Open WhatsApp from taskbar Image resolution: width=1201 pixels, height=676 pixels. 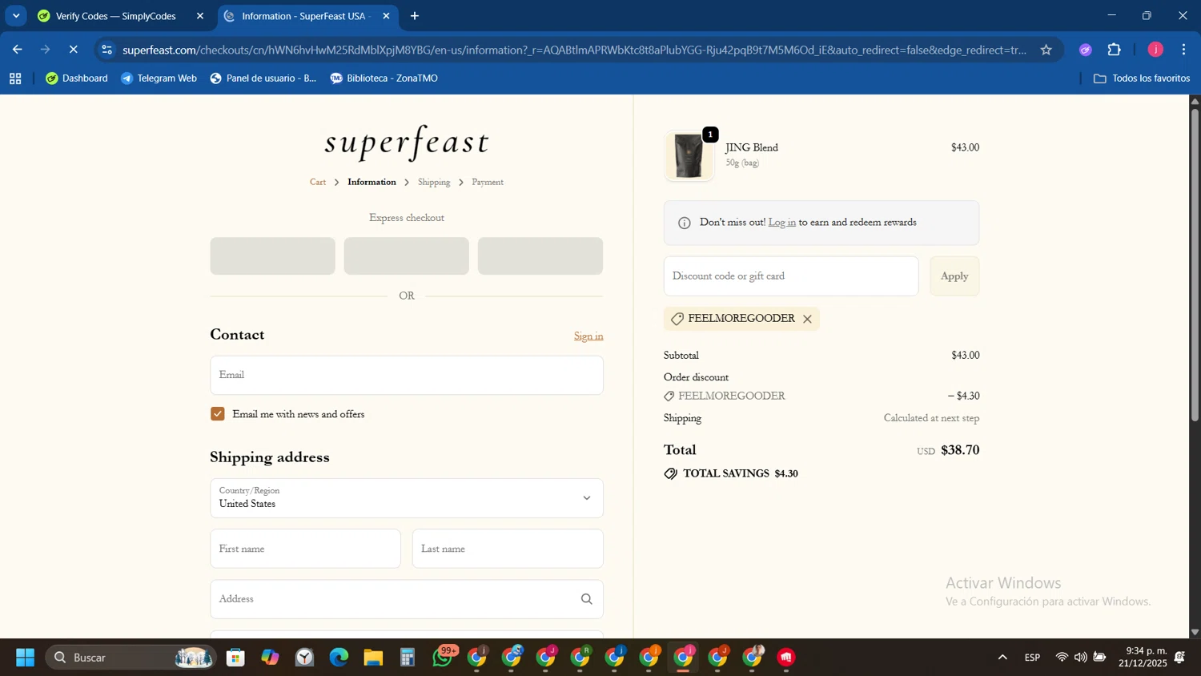[443, 658]
